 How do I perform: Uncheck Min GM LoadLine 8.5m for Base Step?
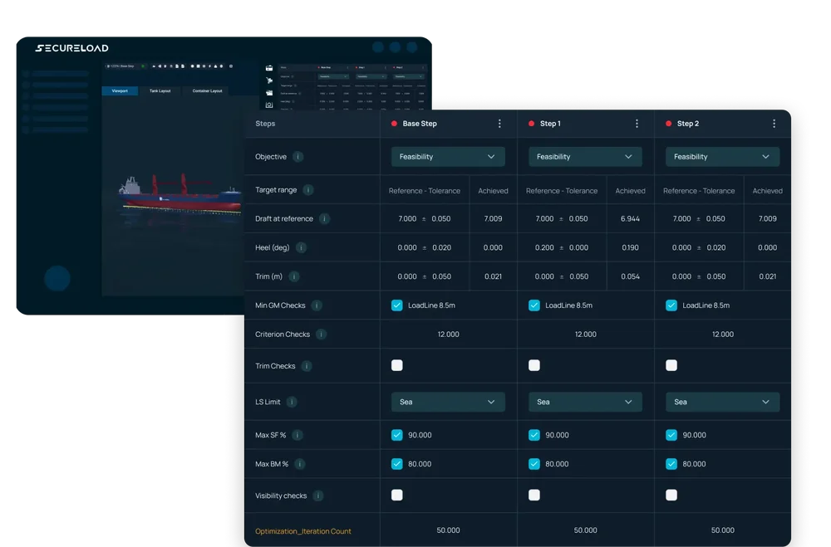point(397,305)
